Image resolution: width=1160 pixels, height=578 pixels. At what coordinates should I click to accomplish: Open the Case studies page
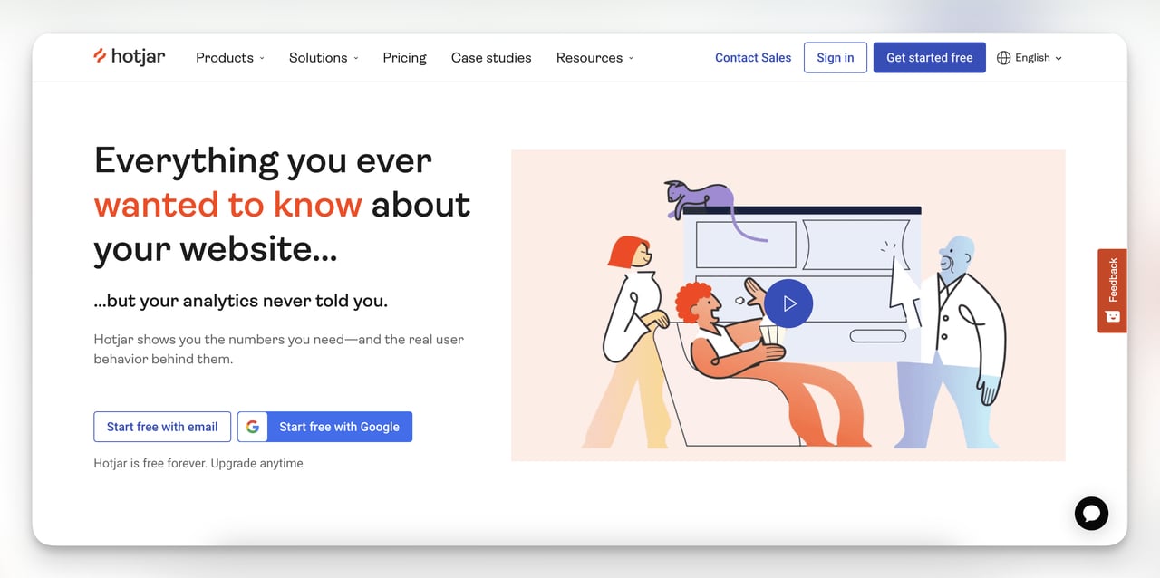tap(491, 57)
